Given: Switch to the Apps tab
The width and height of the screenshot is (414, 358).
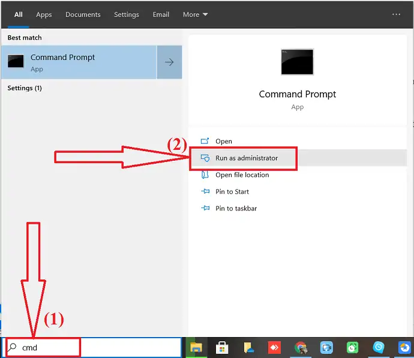Looking at the screenshot, I should pos(44,14).
